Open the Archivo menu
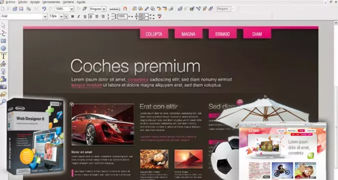The height and width of the screenshot is (180, 338). click(10, 2)
